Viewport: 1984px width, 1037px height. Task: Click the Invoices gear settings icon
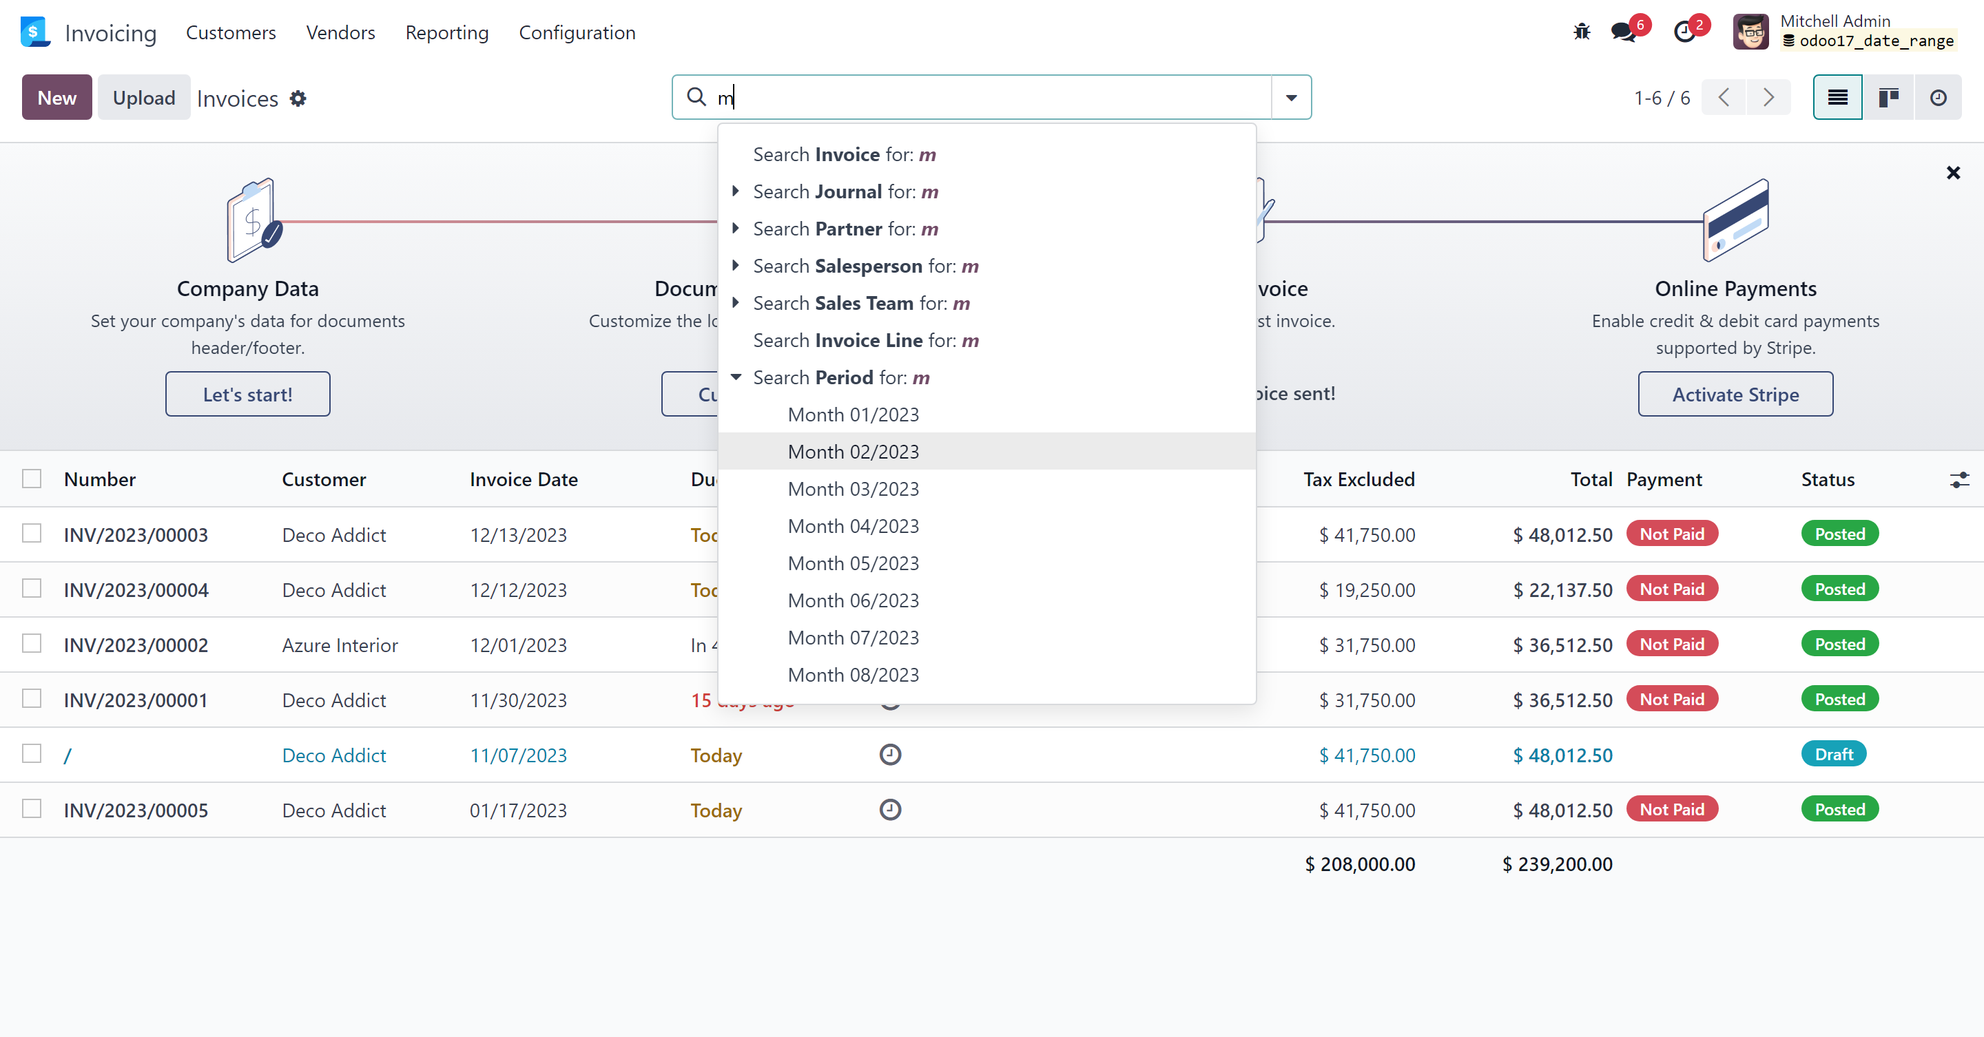298,98
